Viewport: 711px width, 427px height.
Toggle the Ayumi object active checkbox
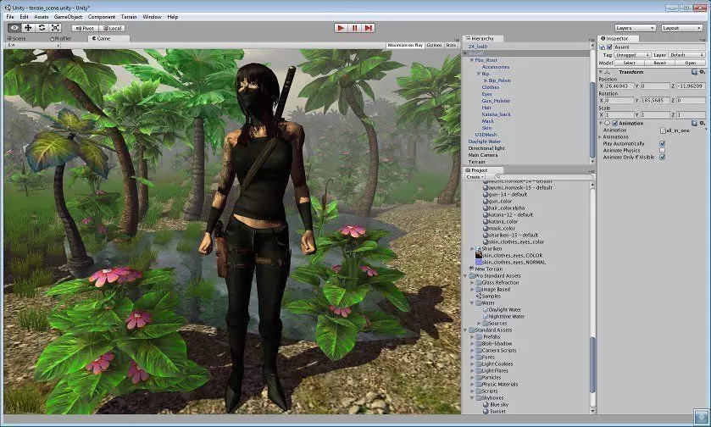click(609, 47)
